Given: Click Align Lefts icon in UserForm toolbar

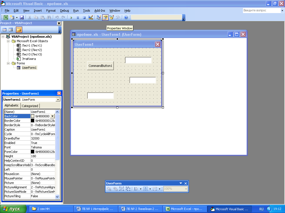Looking at the screenshot, I should pyautogui.click(x=136, y=189).
